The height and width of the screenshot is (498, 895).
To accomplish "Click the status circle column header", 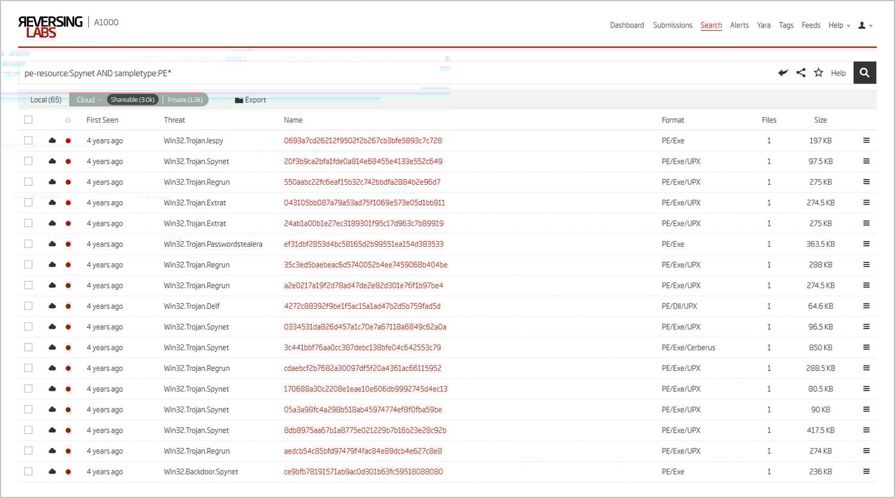I will 68,120.
